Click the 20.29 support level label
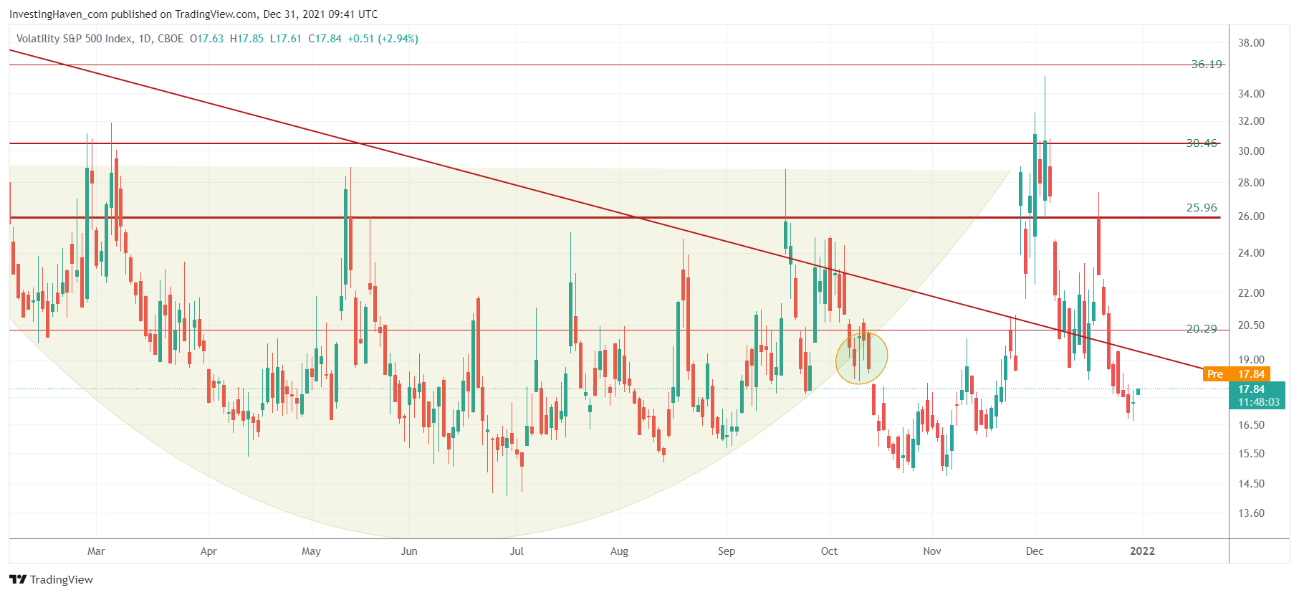Screen dimensions: 1299x595 tap(1202, 329)
